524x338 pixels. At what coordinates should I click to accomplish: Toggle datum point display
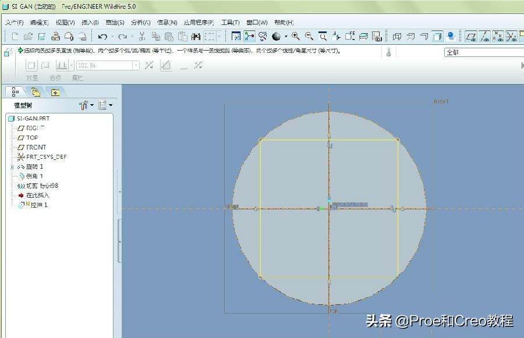click(498, 37)
